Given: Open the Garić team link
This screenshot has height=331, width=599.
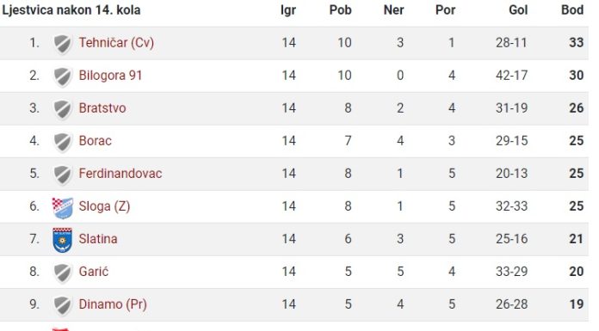Looking at the screenshot, I should 94,272.
